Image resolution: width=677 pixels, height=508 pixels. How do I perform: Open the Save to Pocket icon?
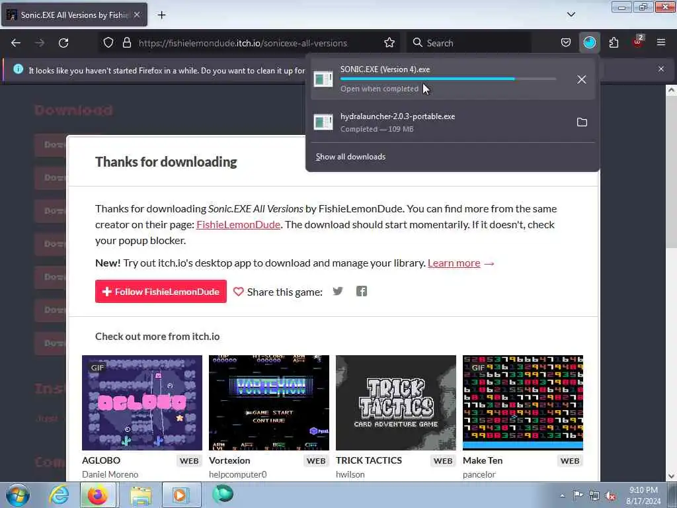(x=566, y=43)
